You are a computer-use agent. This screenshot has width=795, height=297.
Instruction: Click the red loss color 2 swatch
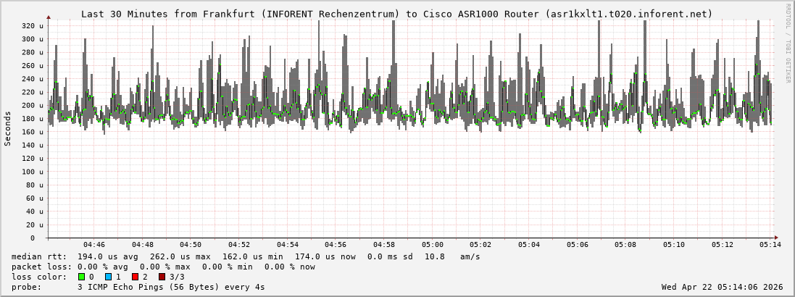(x=135, y=277)
